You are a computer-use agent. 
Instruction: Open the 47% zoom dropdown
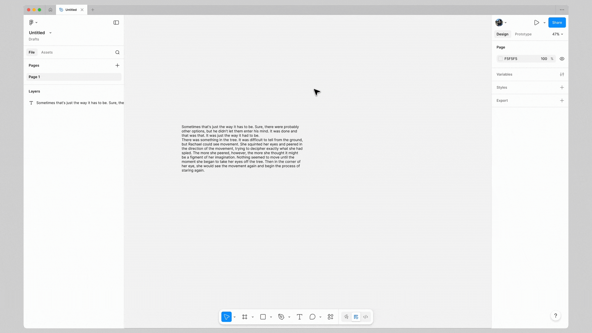[557, 34]
